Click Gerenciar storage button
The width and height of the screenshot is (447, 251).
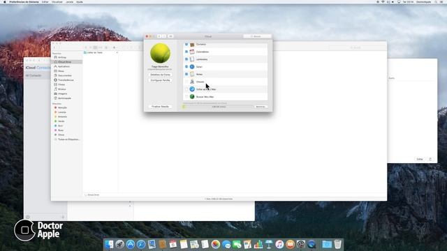[261, 107]
